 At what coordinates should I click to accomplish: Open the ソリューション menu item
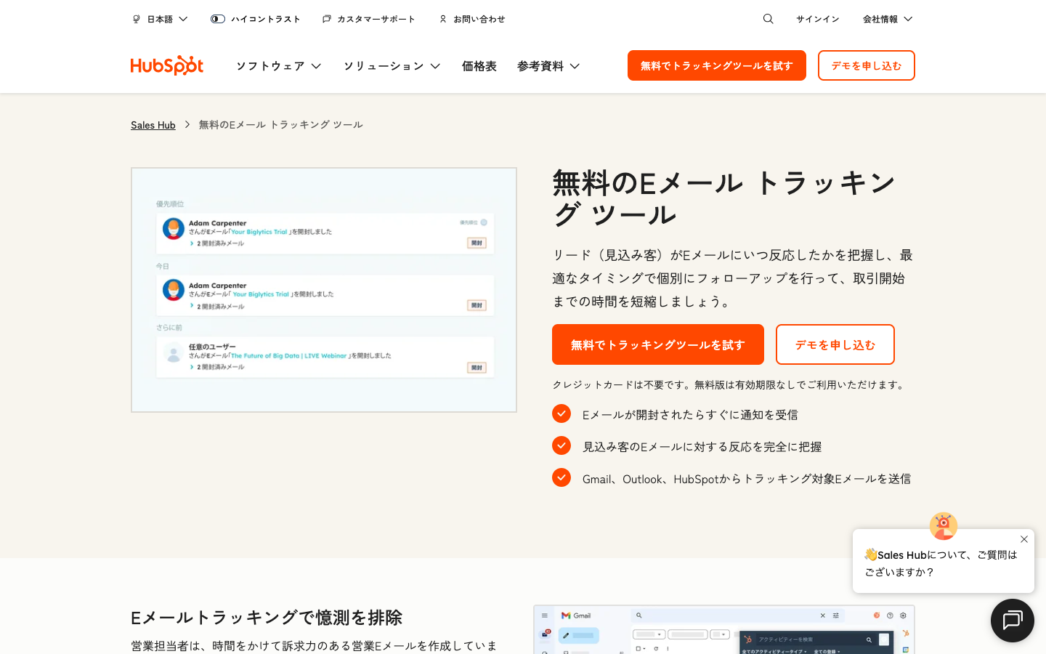pyautogui.click(x=392, y=65)
